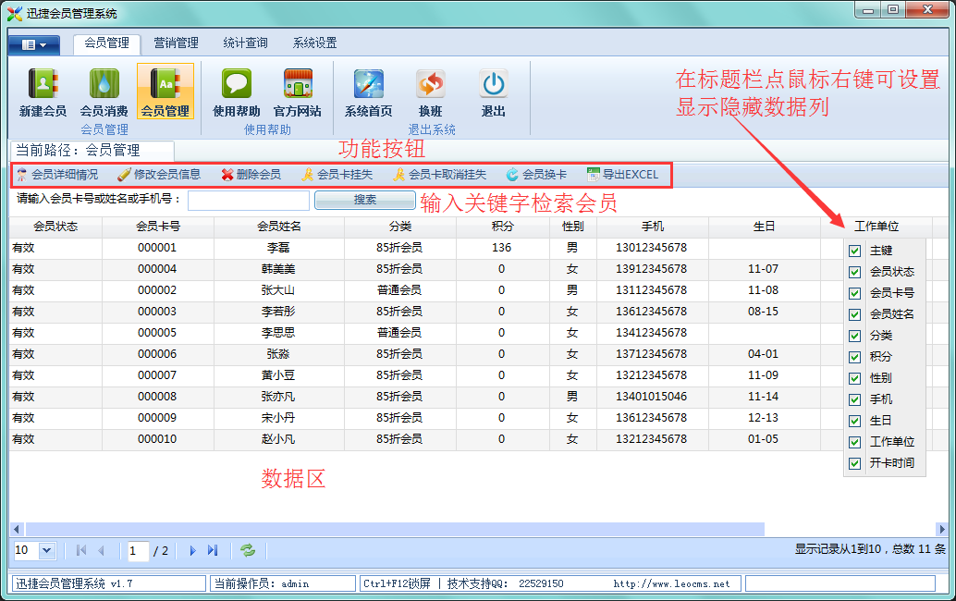This screenshot has width=956, height=601.
Task: Go to next page arrow in pager
Action: [192, 550]
